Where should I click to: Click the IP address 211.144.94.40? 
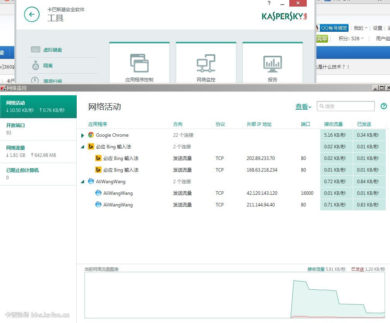click(261, 204)
